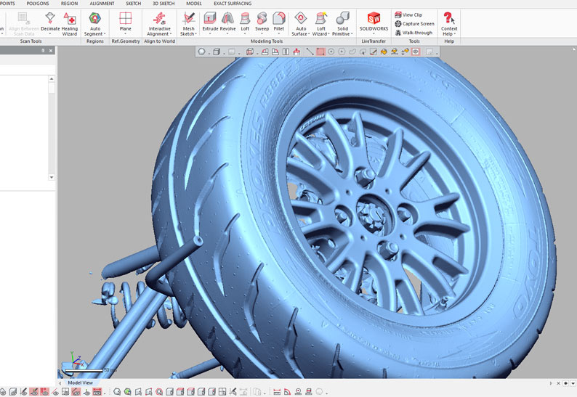The image size is (577, 397).
Task: Click the tab-scroll arrow beside Model View
Action: click(60, 382)
